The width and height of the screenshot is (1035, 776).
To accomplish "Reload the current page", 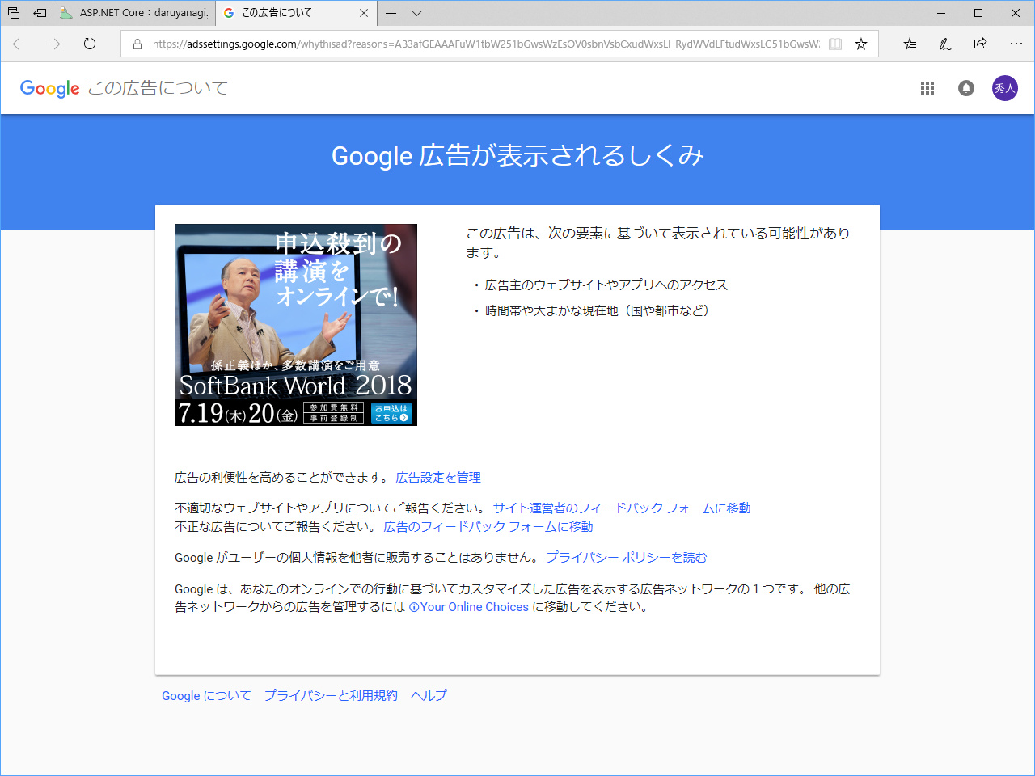I will 89,44.
